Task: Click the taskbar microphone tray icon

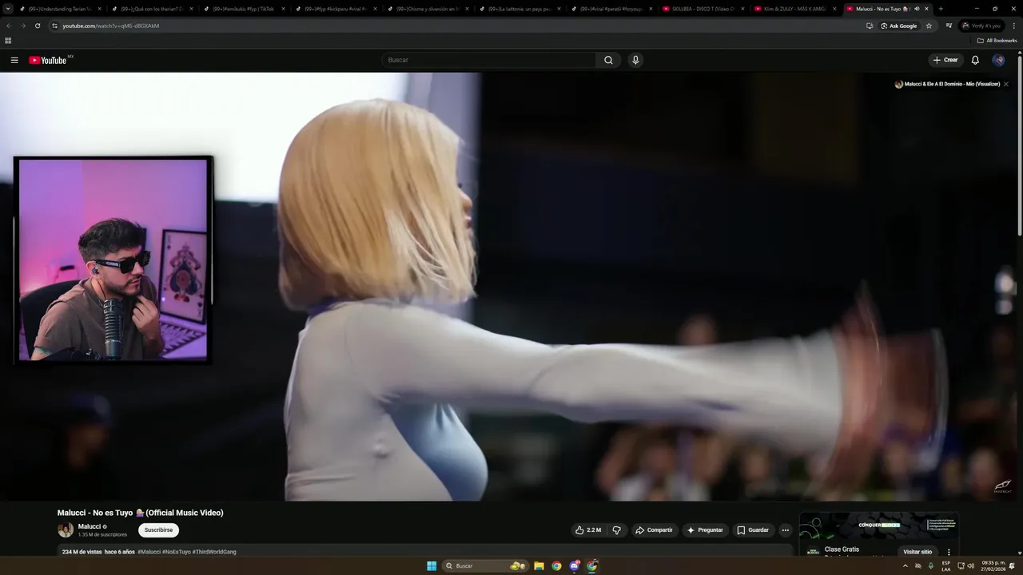Action: tap(931, 566)
